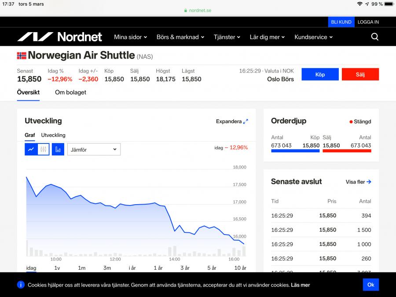Click the cookie info icon
Viewport: 396px width, 297px height.
click(21, 285)
